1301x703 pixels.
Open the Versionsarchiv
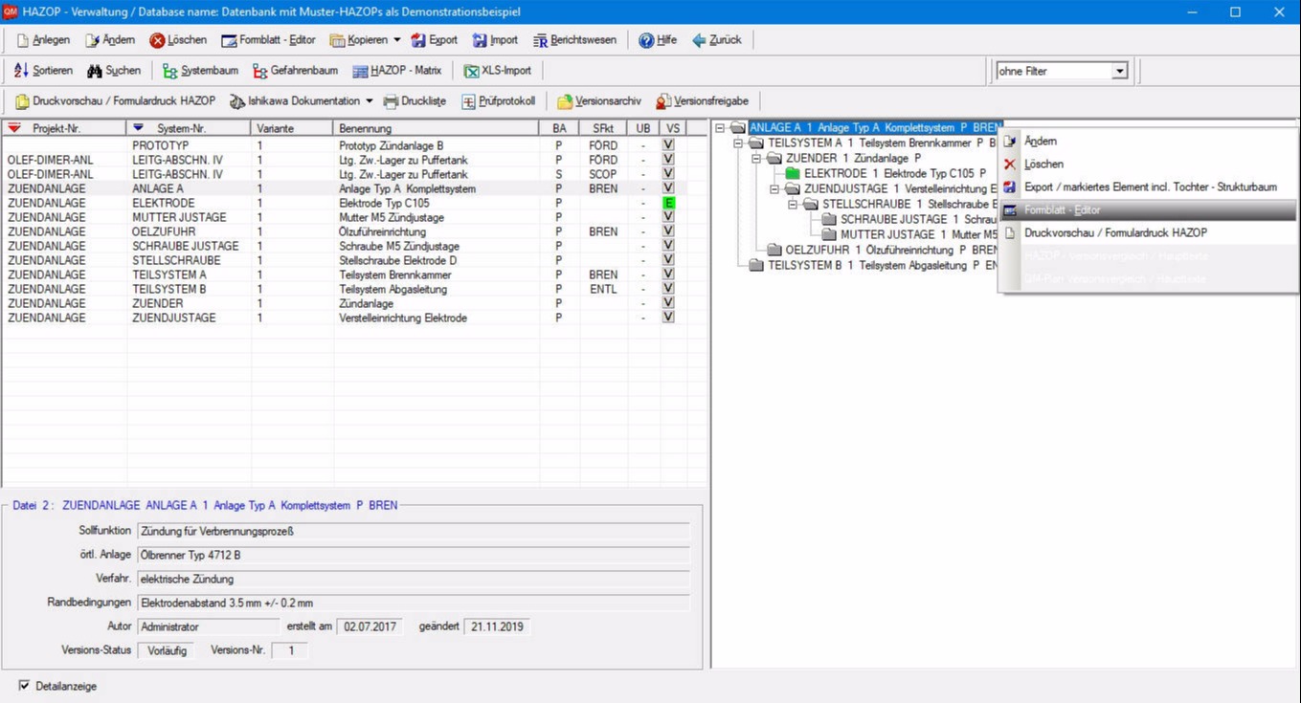click(599, 101)
